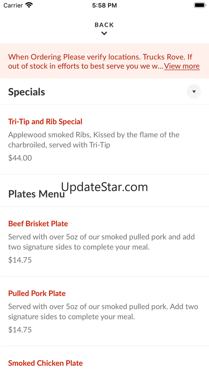Tap the red ordering notice banner text

pyautogui.click(x=104, y=61)
